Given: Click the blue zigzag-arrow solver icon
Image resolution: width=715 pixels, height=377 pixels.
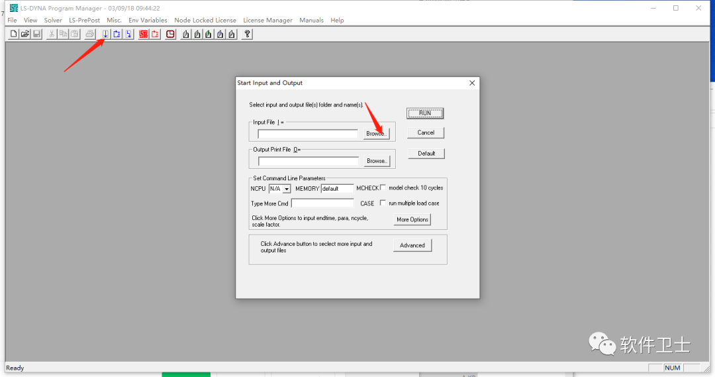Looking at the screenshot, I should (128, 34).
